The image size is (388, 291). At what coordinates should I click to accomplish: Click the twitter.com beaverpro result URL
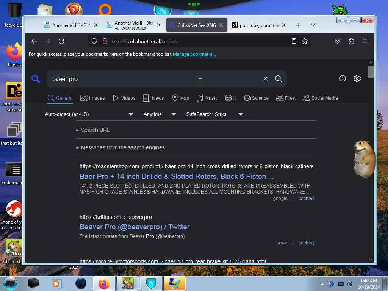[x=116, y=217]
